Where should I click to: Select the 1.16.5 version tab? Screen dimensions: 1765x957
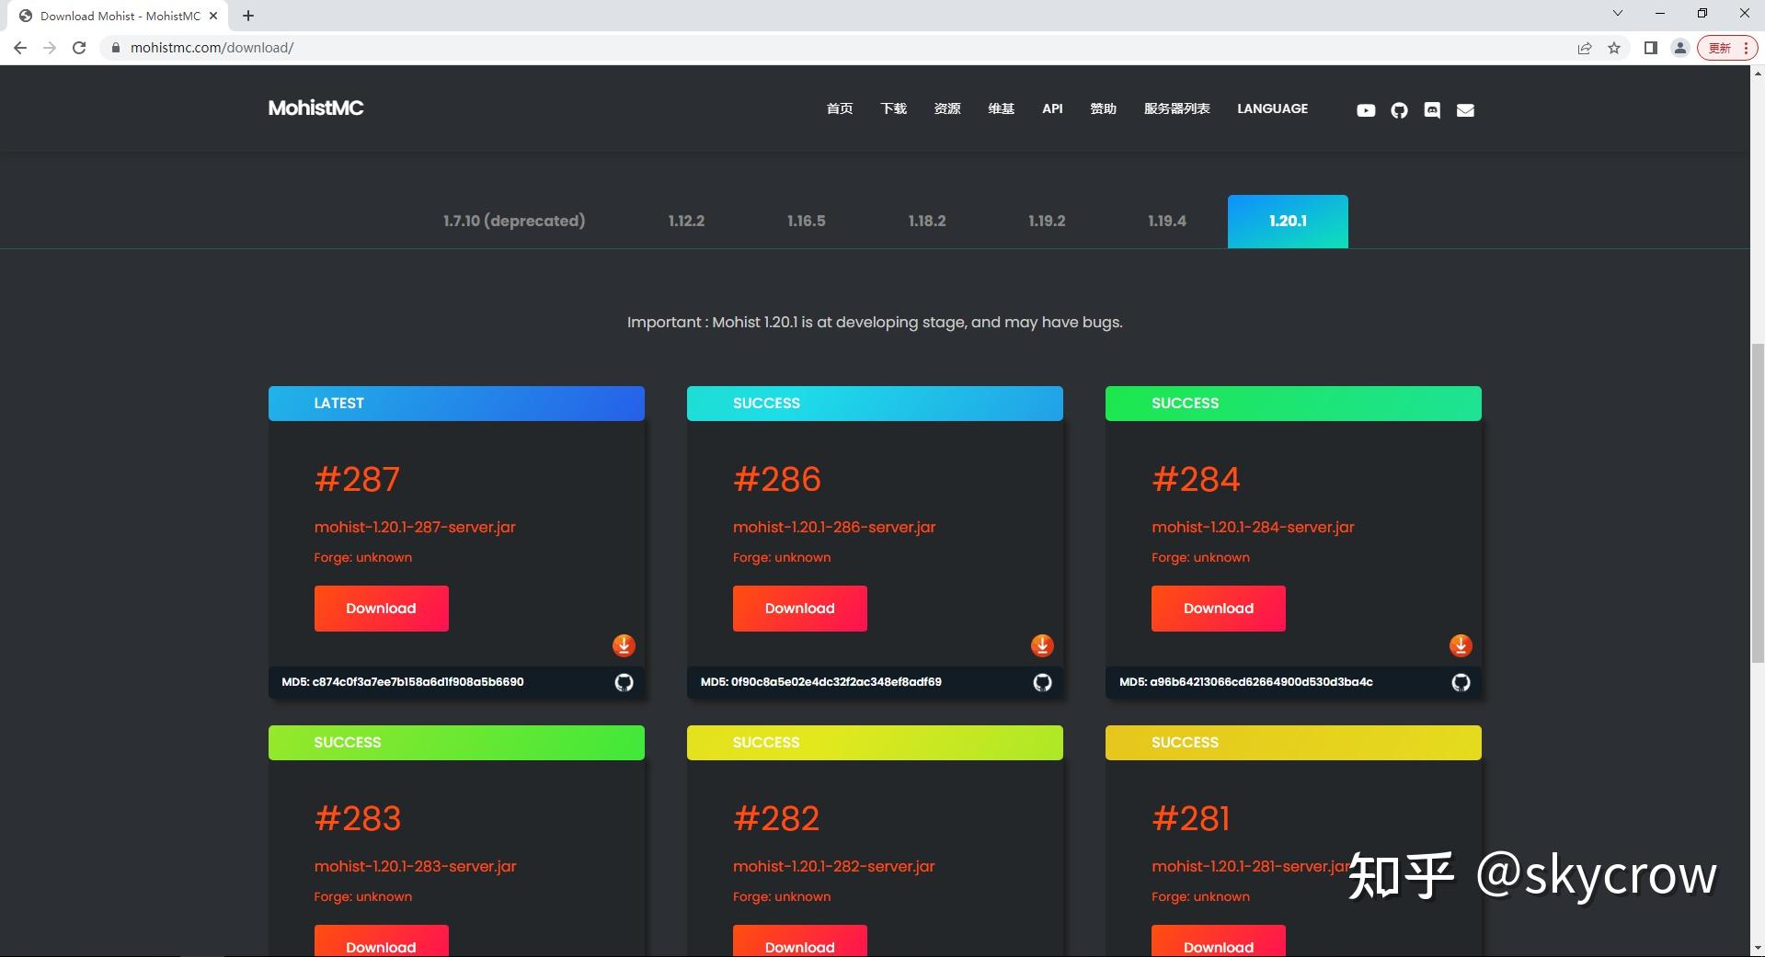(x=807, y=221)
